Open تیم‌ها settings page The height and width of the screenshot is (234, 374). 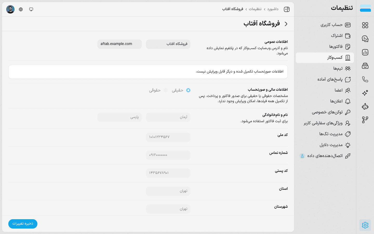pyautogui.click(x=325, y=69)
